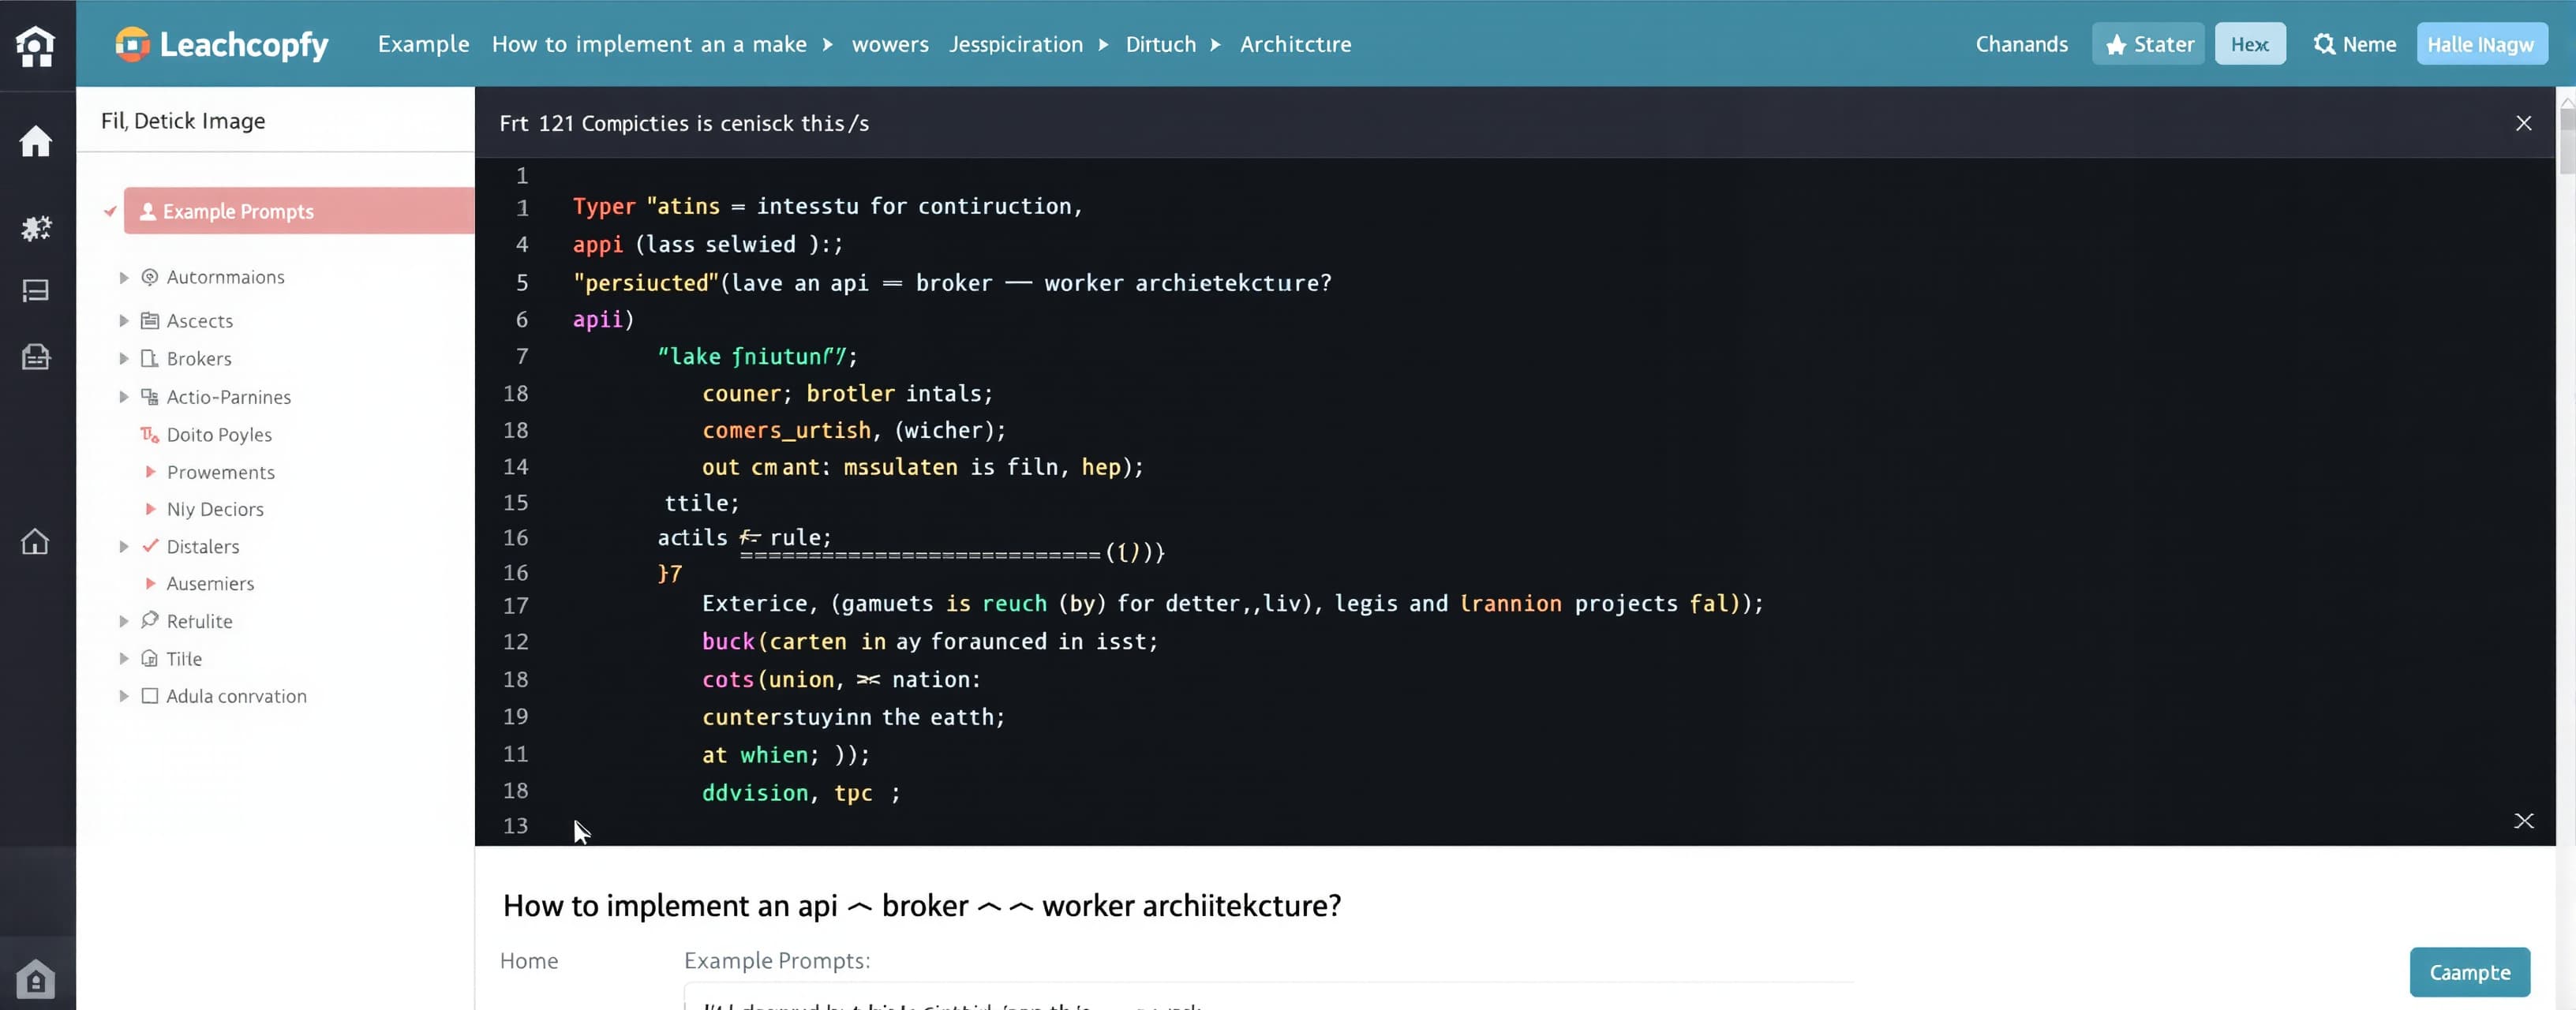Viewport: 2576px width, 1010px height.
Task: Click the person icon in Example Prompts
Action: [x=148, y=211]
